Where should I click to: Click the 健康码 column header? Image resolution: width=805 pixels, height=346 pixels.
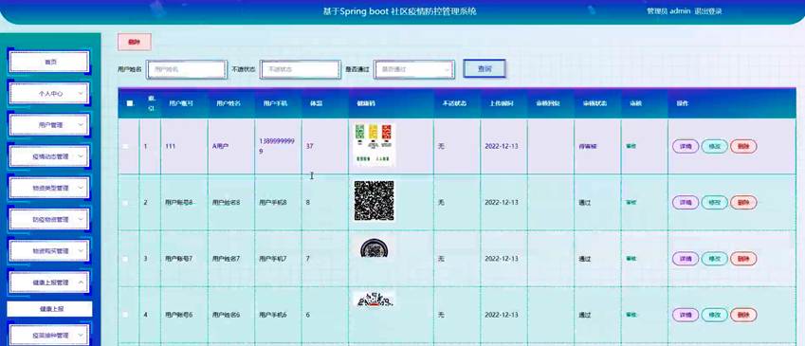point(365,103)
